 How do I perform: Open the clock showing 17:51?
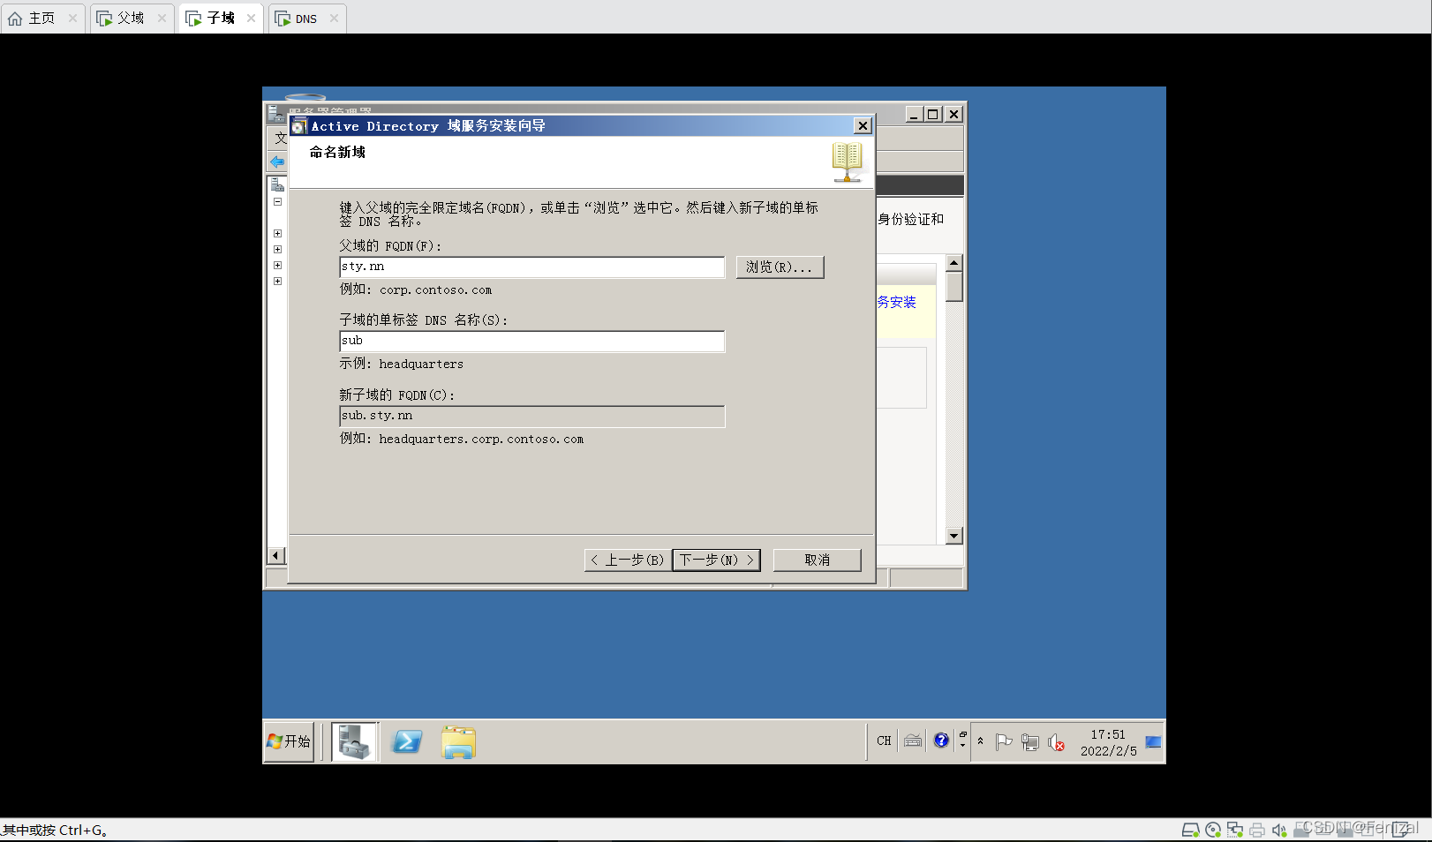pyautogui.click(x=1108, y=742)
